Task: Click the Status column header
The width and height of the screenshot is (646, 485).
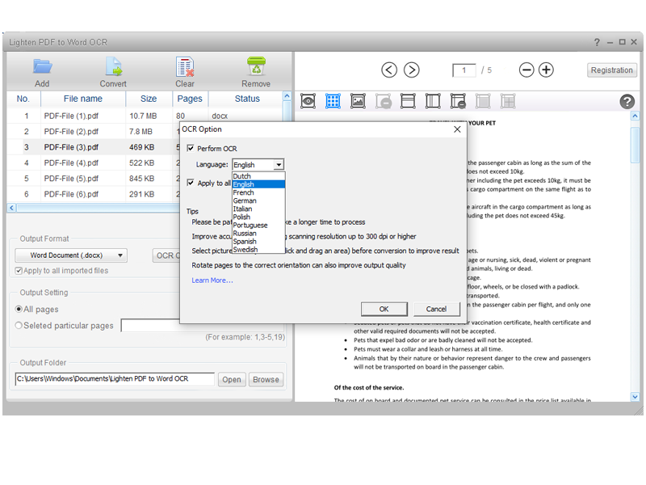Action: 247,99
